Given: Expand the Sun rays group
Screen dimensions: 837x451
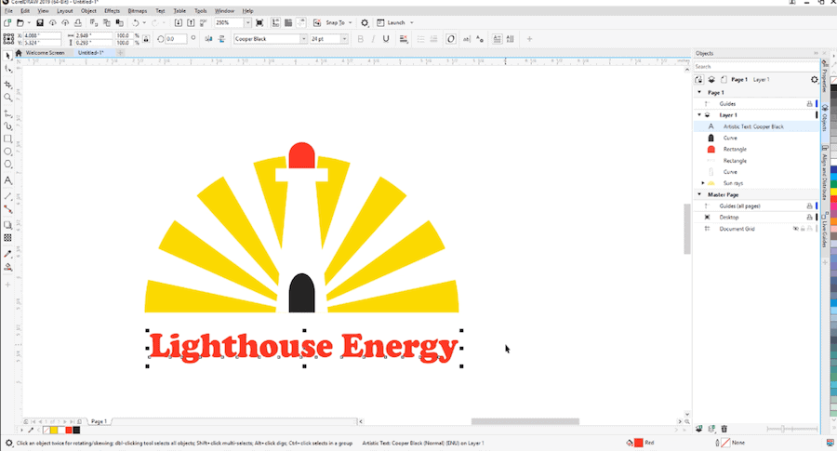Looking at the screenshot, I should coord(703,183).
